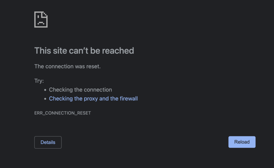
Task: Click the word "proxy" in the blue link
Action: click(x=91, y=99)
